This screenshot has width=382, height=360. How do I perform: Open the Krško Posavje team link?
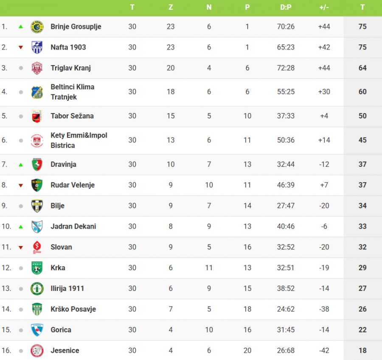coord(73,309)
